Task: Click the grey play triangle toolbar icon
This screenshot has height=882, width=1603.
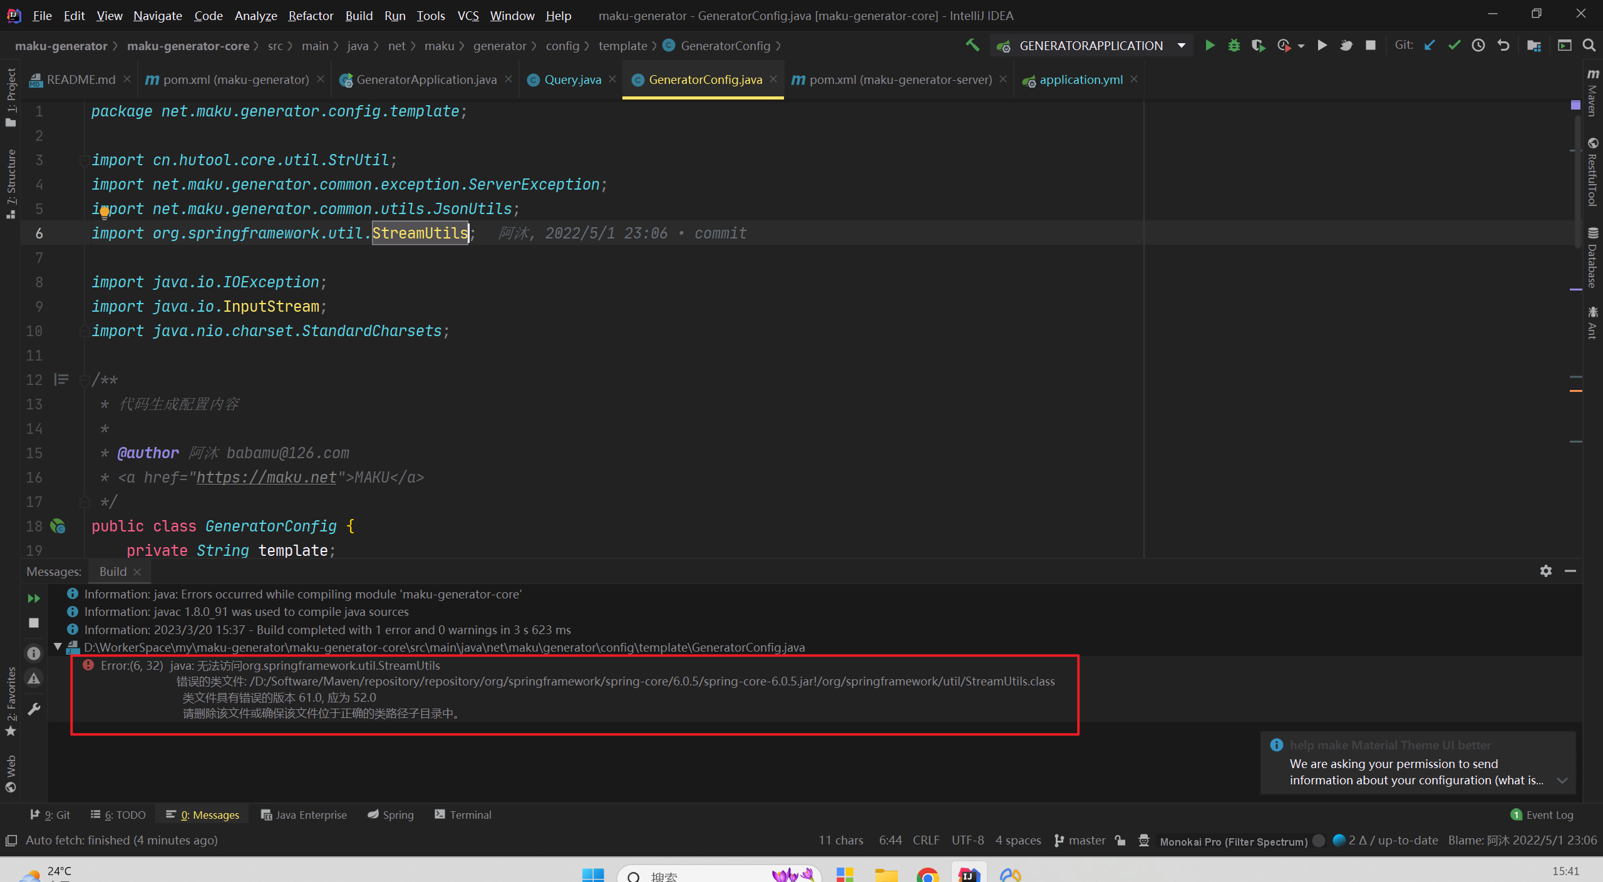Action: (1322, 45)
